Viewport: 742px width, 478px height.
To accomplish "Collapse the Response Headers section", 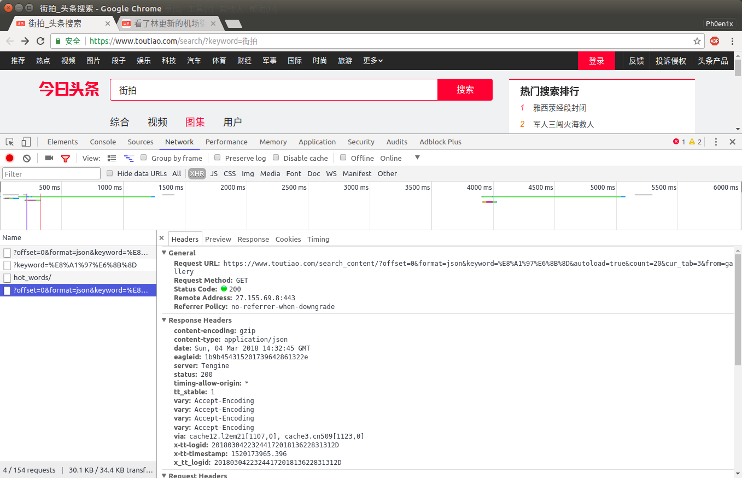I will pyautogui.click(x=165, y=320).
